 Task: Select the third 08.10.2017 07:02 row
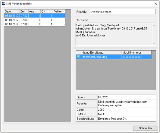pos(35,24)
